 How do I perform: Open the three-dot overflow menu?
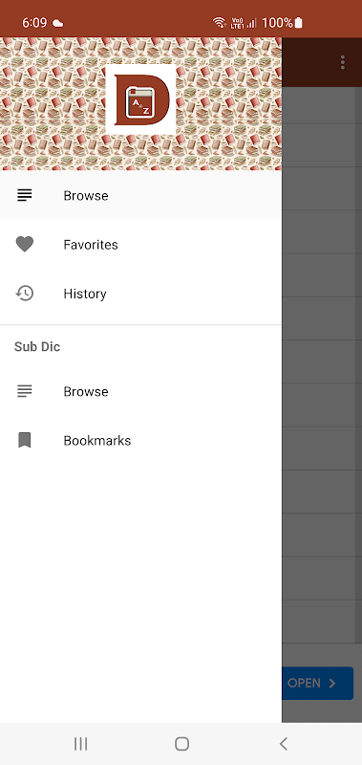(343, 62)
